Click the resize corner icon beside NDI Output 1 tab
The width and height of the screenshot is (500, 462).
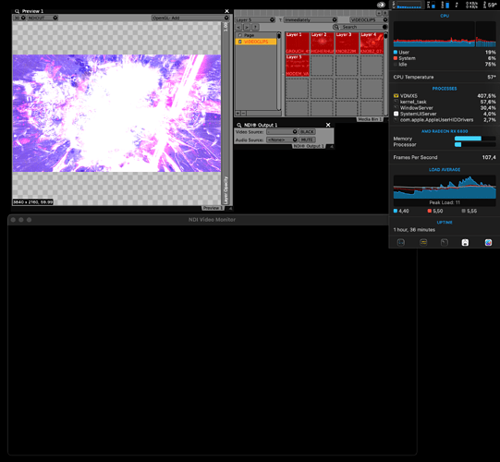332,146
